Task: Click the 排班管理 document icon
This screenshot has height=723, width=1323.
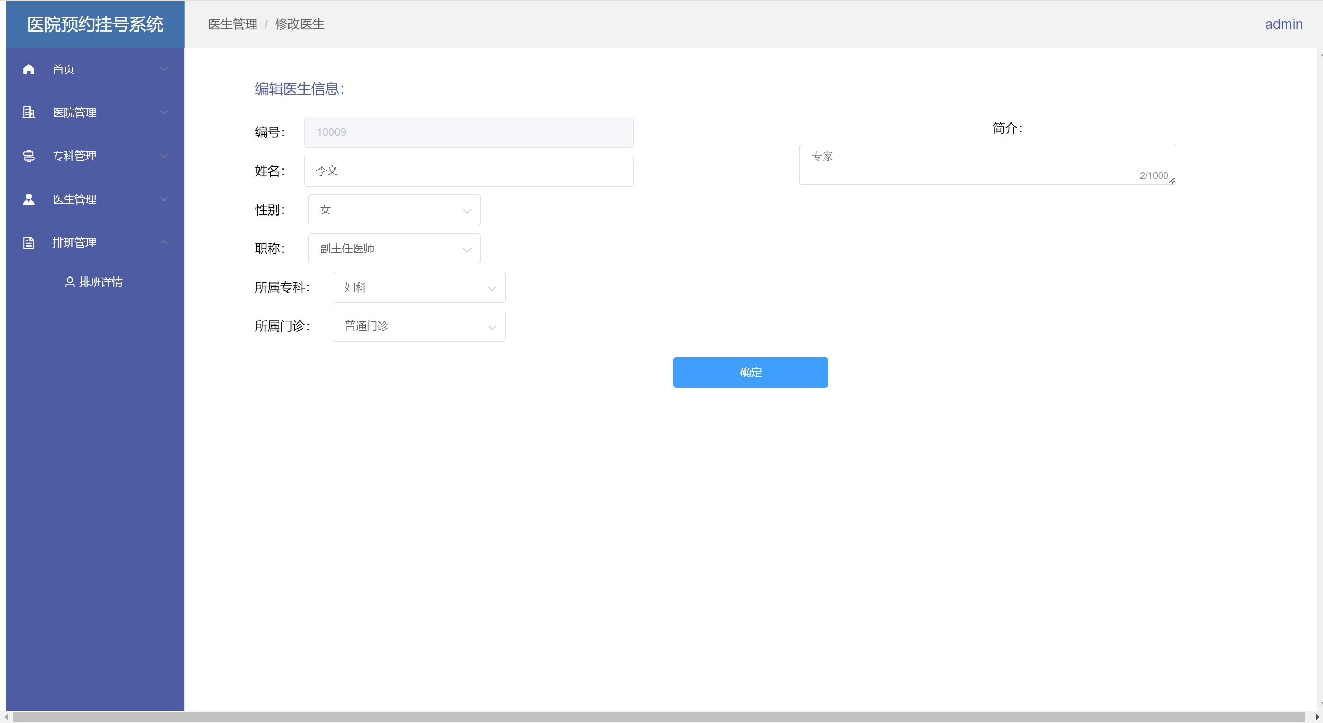Action: pos(29,243)
